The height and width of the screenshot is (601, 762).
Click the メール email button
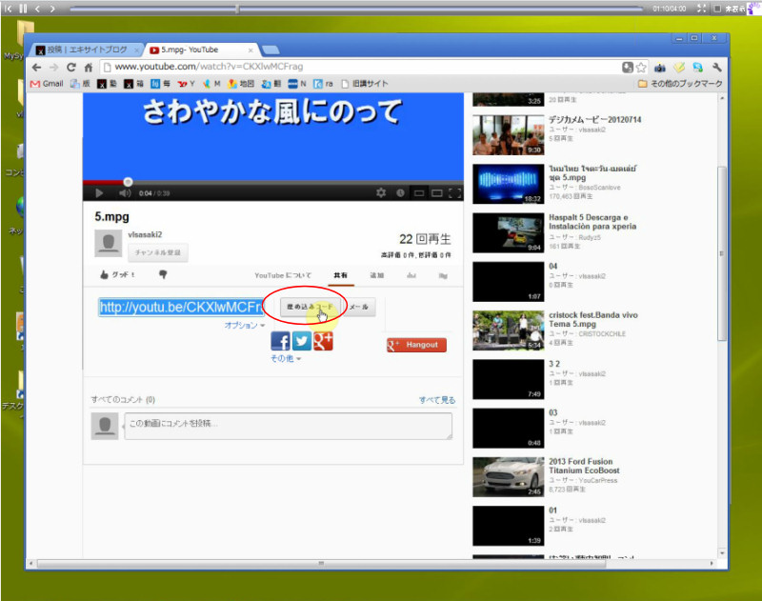(x=359, y=307)
